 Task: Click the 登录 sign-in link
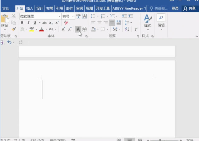175,8
